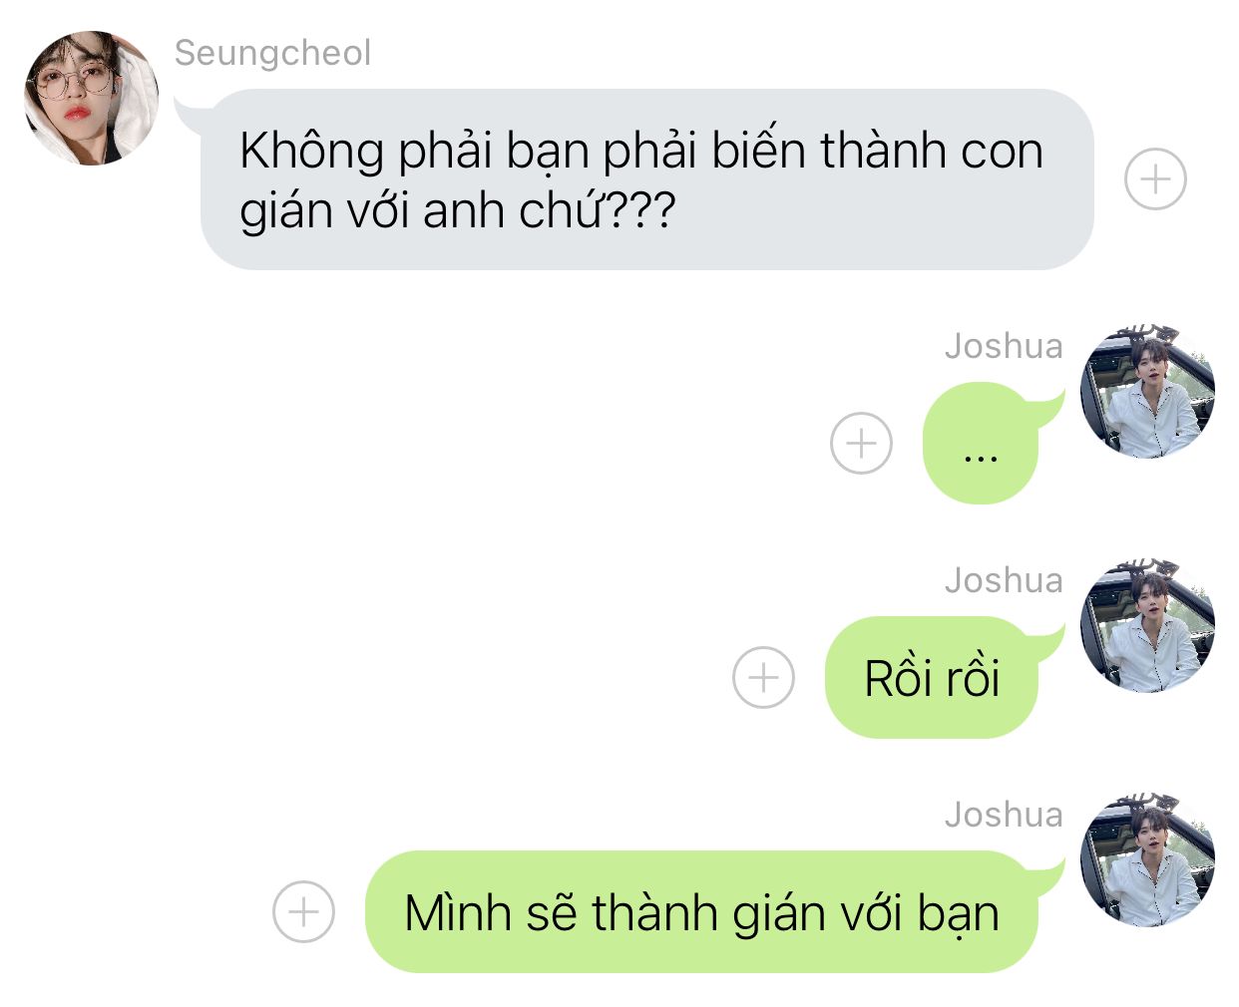1239x1007 pixels.
Task: Open Joshua's avatar on the "..." message
Action: (1147, 391)
